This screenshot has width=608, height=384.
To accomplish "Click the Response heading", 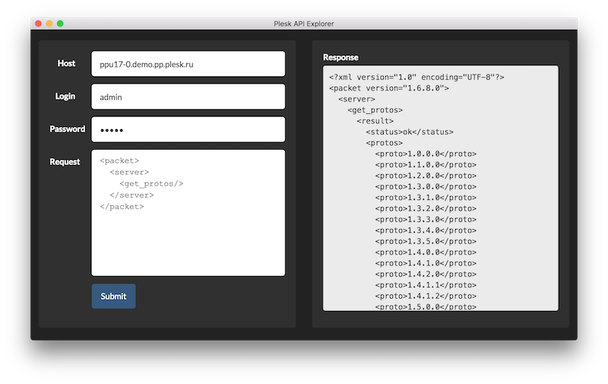I will tap(340, 57).
